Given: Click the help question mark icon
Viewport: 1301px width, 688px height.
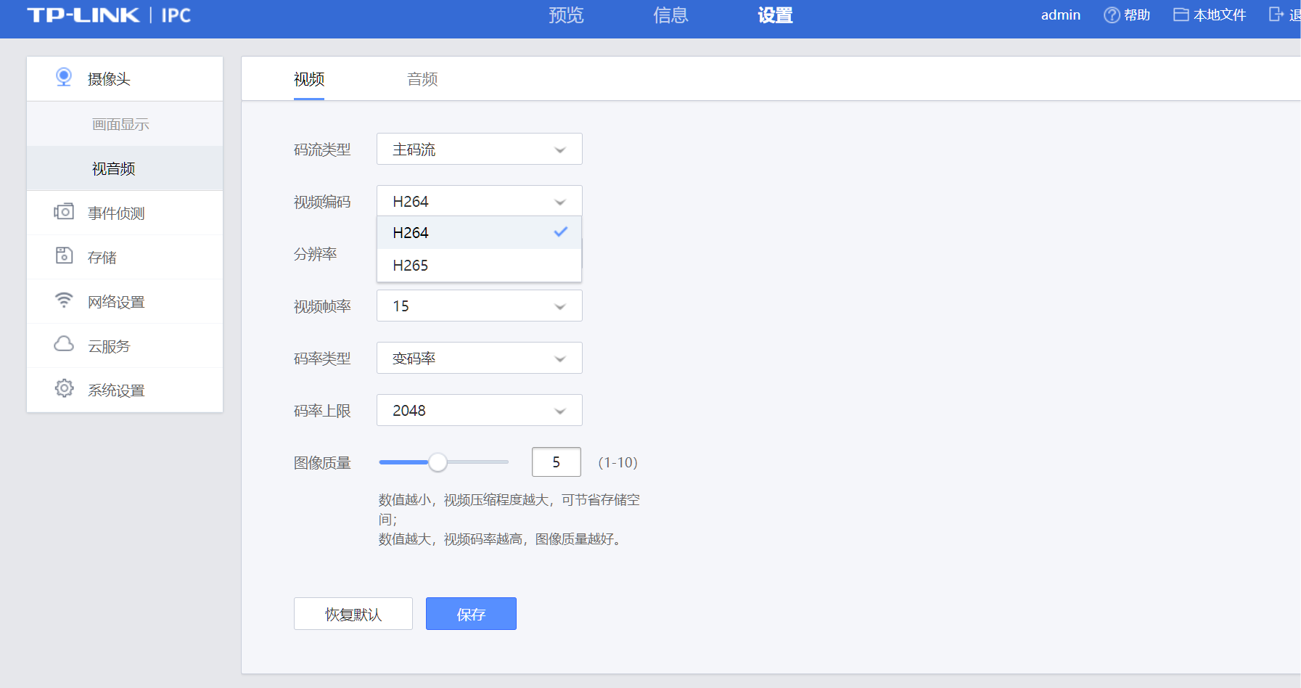Looking at the screenshot, I should point(1112,15).
